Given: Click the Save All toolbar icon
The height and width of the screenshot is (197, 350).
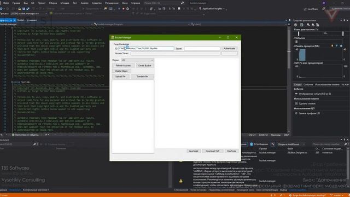Looking at the screenshot, I should click(28, 9).
